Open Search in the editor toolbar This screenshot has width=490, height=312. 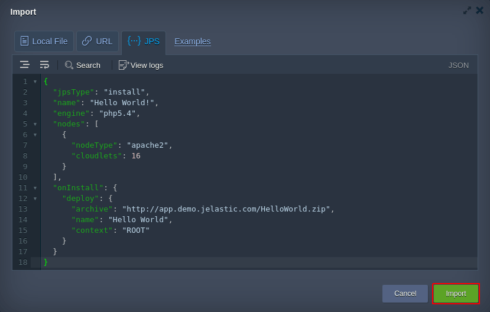click(x=83, y=65)
